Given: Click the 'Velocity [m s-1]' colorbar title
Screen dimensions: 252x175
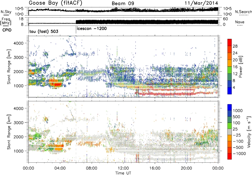Looking at the screenshot, I should [249, 132].
